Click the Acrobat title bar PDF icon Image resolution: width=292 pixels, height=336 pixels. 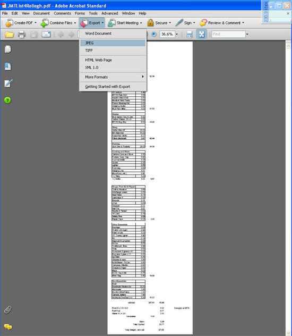(x=4, y=5)
